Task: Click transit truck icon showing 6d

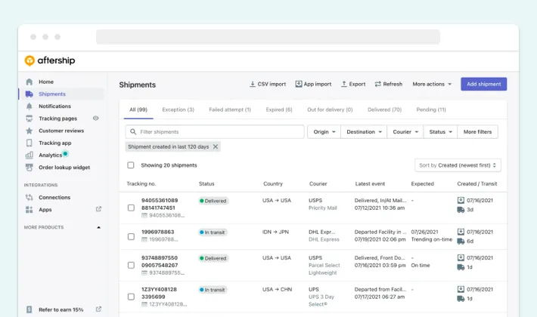Action: coord(461,242)
